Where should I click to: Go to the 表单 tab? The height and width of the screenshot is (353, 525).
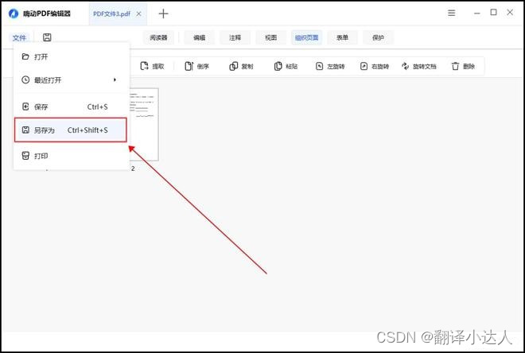(342, 37)
